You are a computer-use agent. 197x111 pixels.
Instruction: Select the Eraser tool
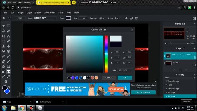[3, 61]
